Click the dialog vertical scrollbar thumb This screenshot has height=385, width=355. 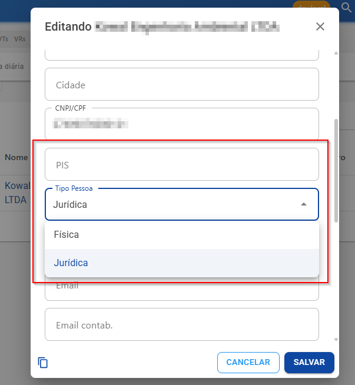click(336, 171)
